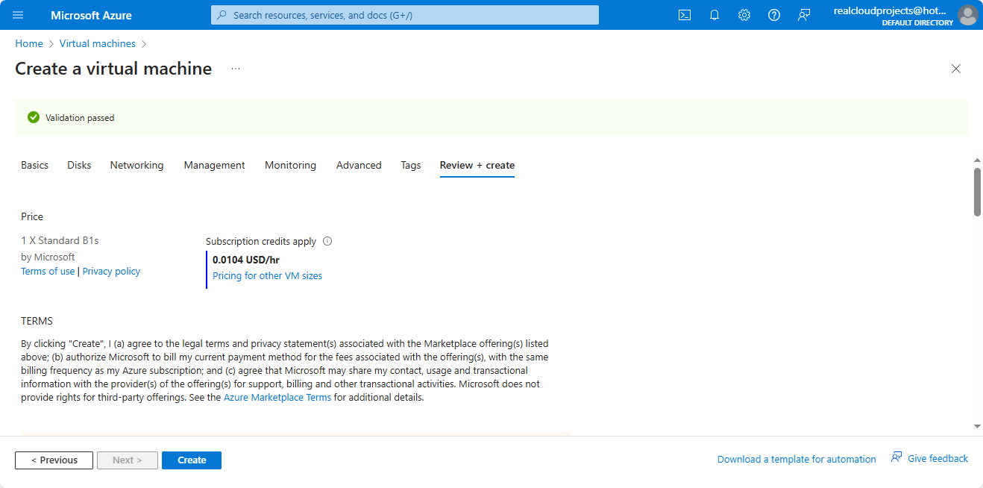Viewport: 983px width, 488px height.
Task: Open the Azure Marketplace Terms link
Action: [277, 398]
